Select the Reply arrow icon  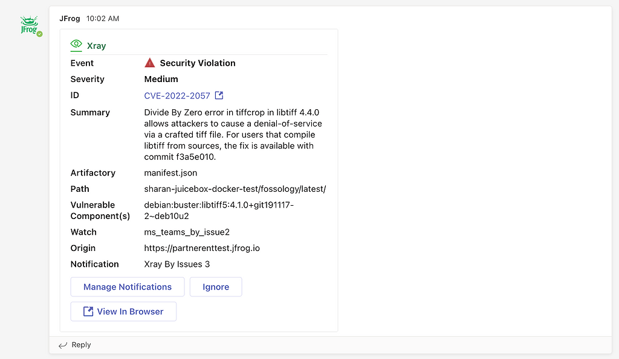[x=64, y=345]
